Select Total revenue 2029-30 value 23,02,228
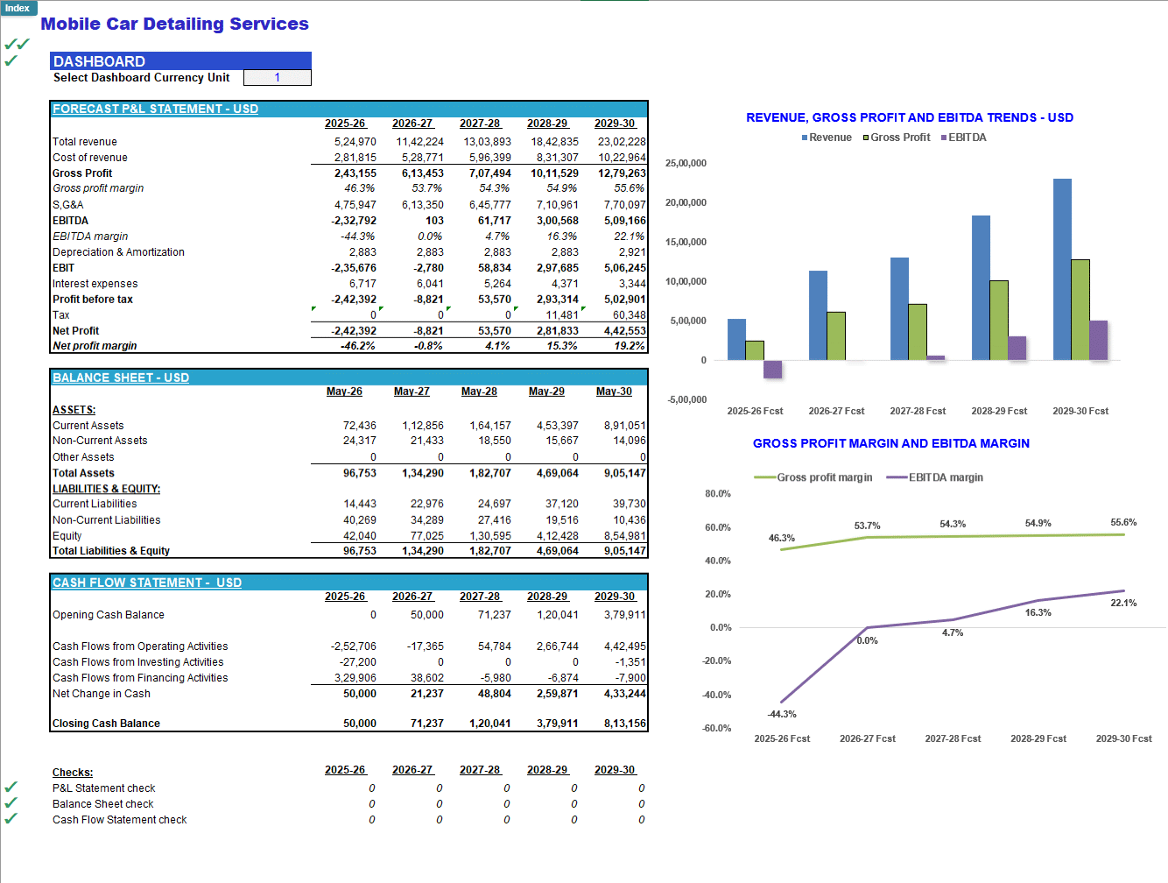The width and height of the screenshot is (1168, 883). pyautogui.click(x=622, y=141)
